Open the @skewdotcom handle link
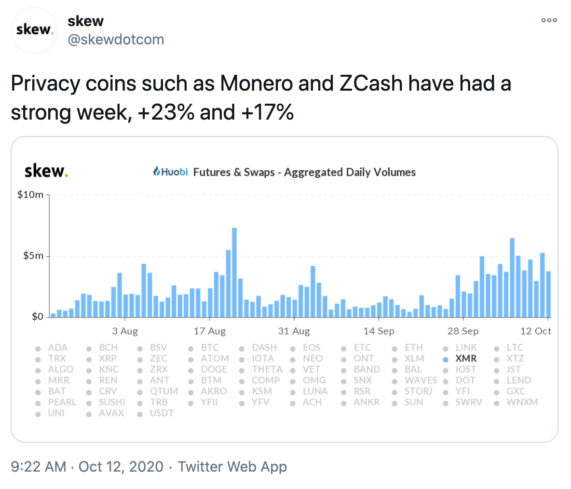The image size is (571, 489). 116,40
